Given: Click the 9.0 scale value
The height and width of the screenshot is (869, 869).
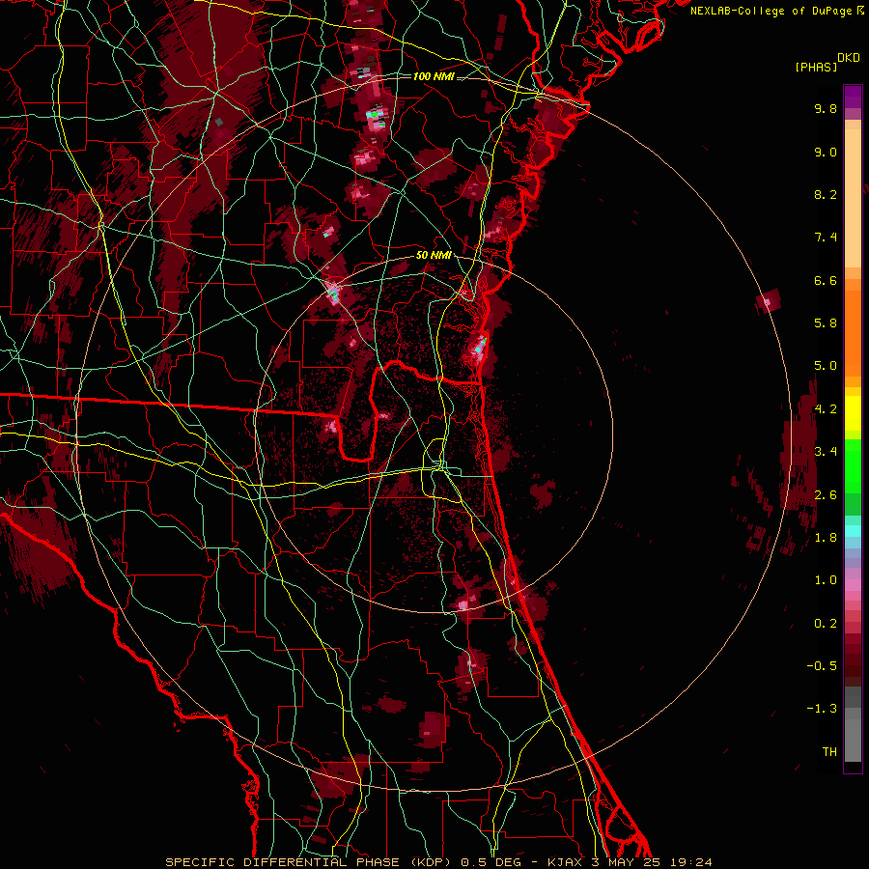Looking at the screenshot, I should 826,153.
